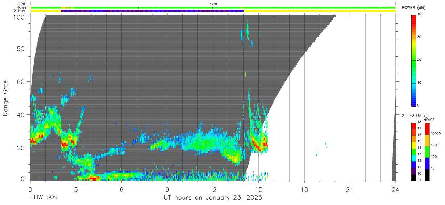This screenshot has width=445, height=205.
Task: Click the yellow TX Freq strip after 14 UT
Action: (x=320, y=11)
